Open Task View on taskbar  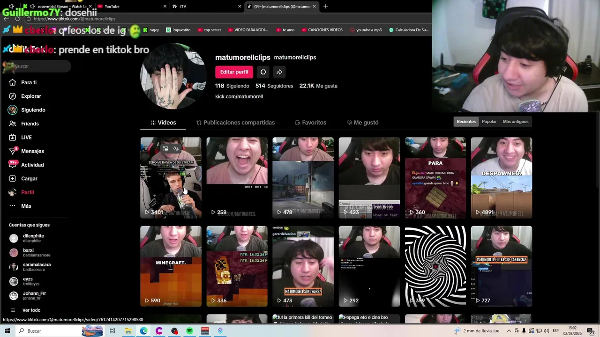click(112, 331)
